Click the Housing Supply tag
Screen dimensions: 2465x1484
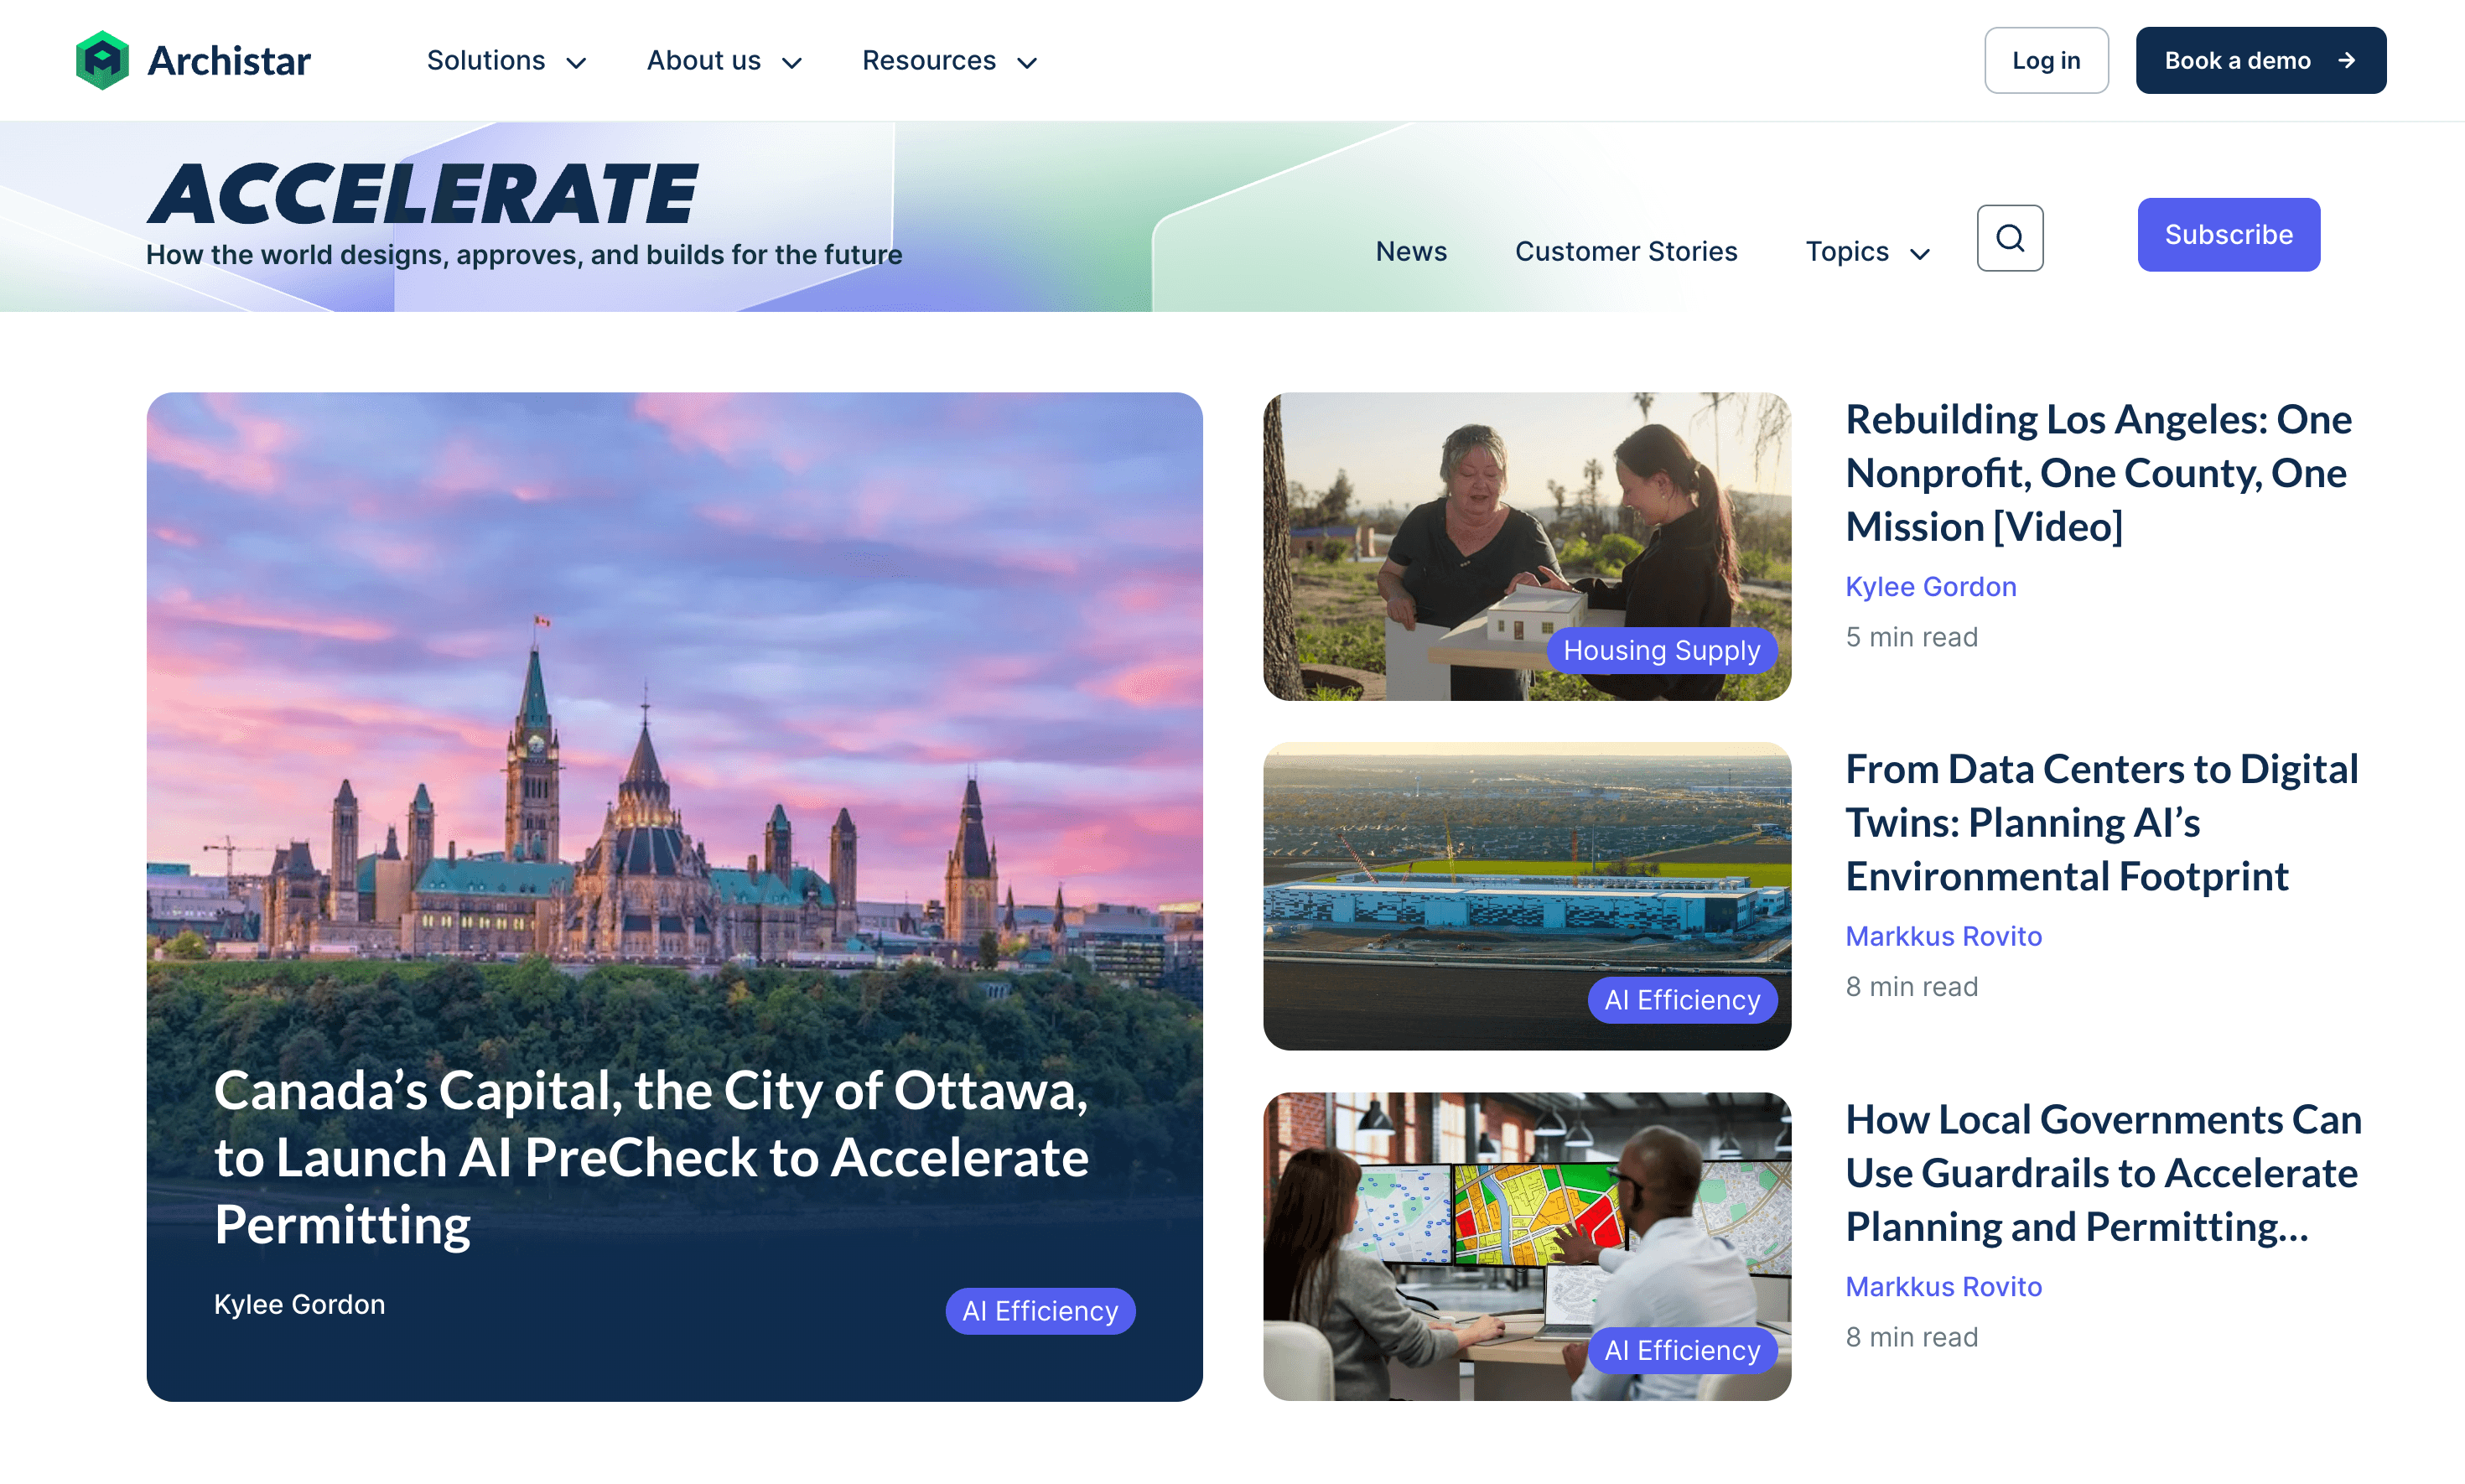point(1661,651)
